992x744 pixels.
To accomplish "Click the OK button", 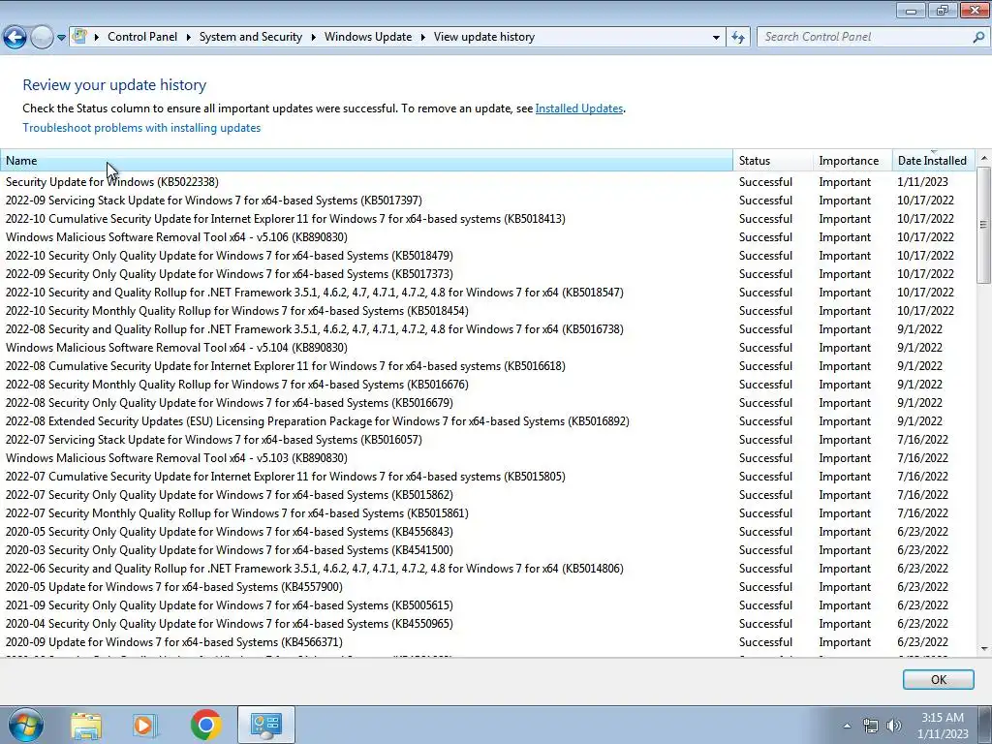I will coord(938,679).
